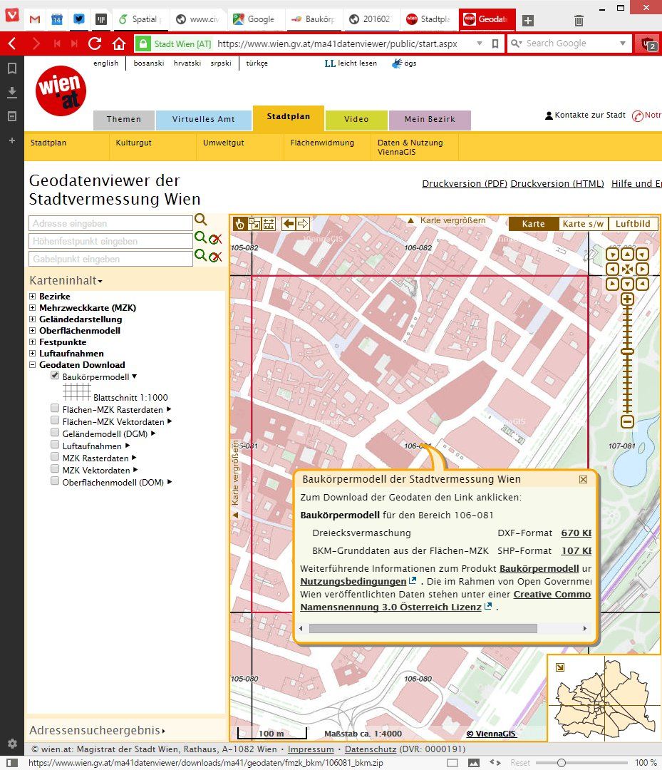Click the zoom-out minus button on map

click(627, 422)
